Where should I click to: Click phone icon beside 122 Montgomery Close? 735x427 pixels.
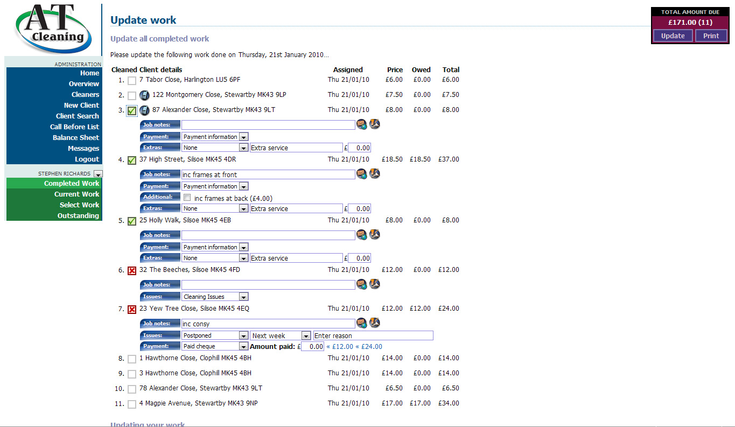(144, 95)
